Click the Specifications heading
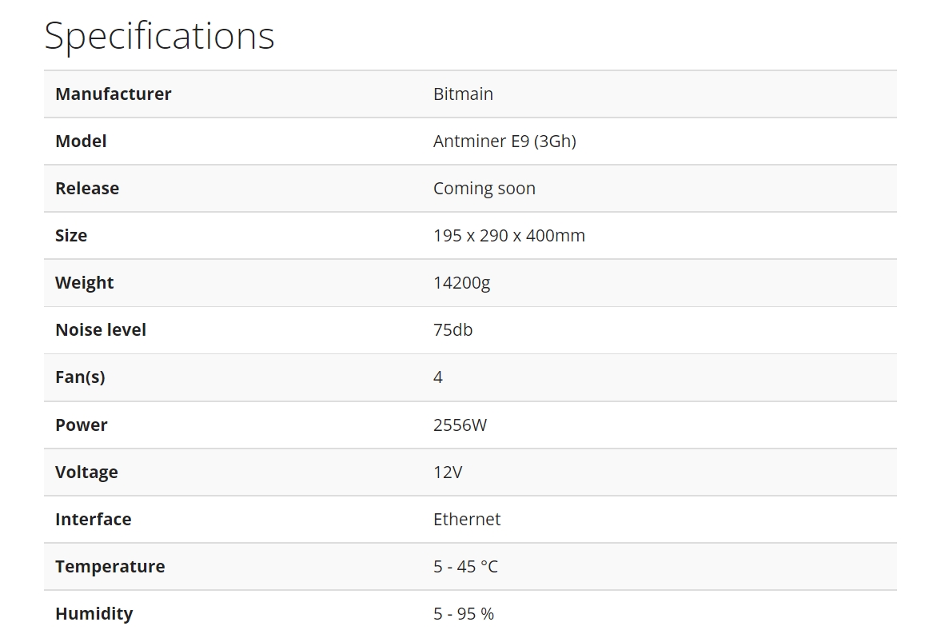945x638 pixels. pyautogui.click(x=159, y=36)
